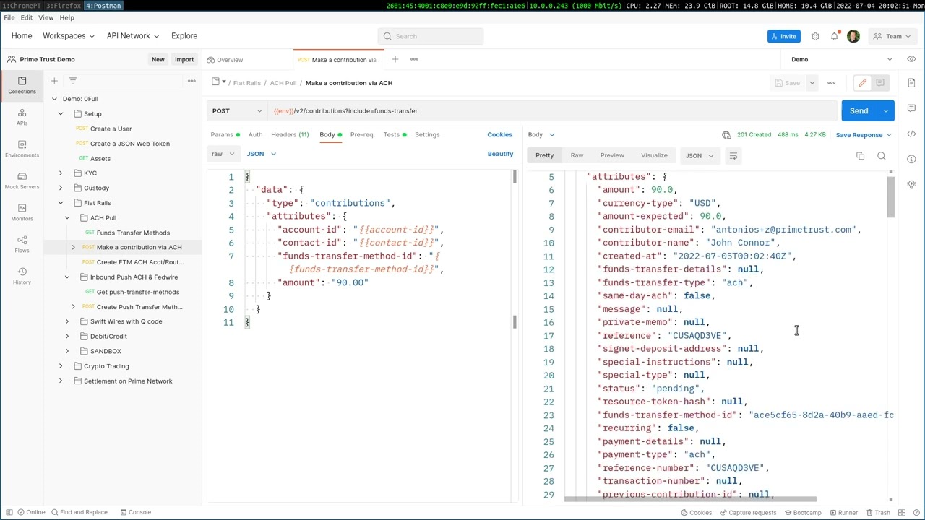Open the Cookies link
Screen dimensions: 925x520
tap(499, 135)
